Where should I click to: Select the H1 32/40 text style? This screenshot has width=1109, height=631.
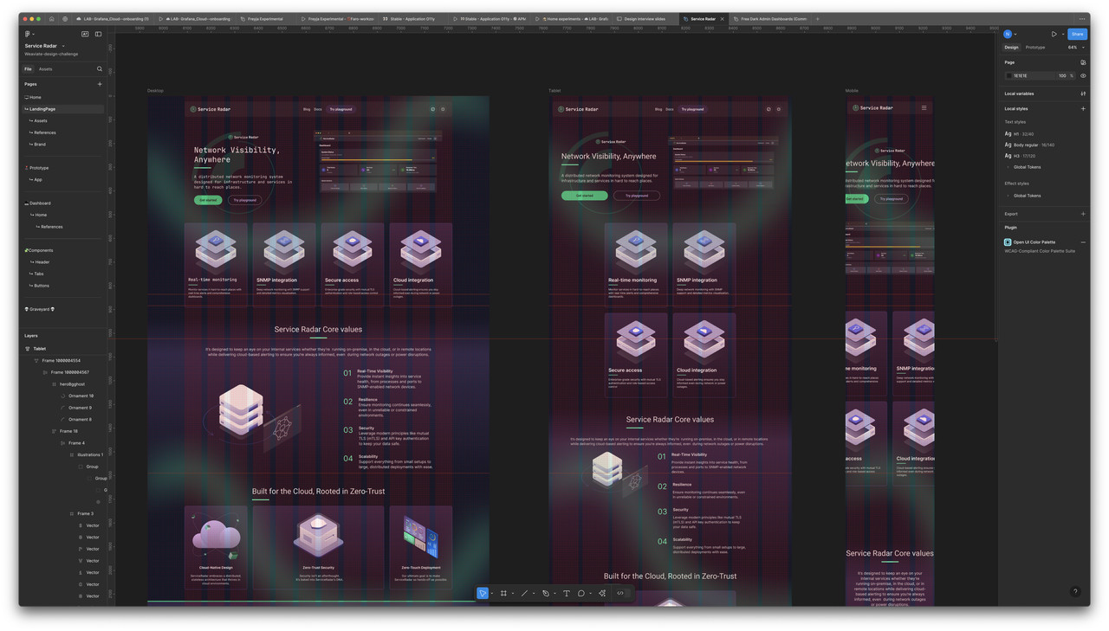[x=1020, y=134]
